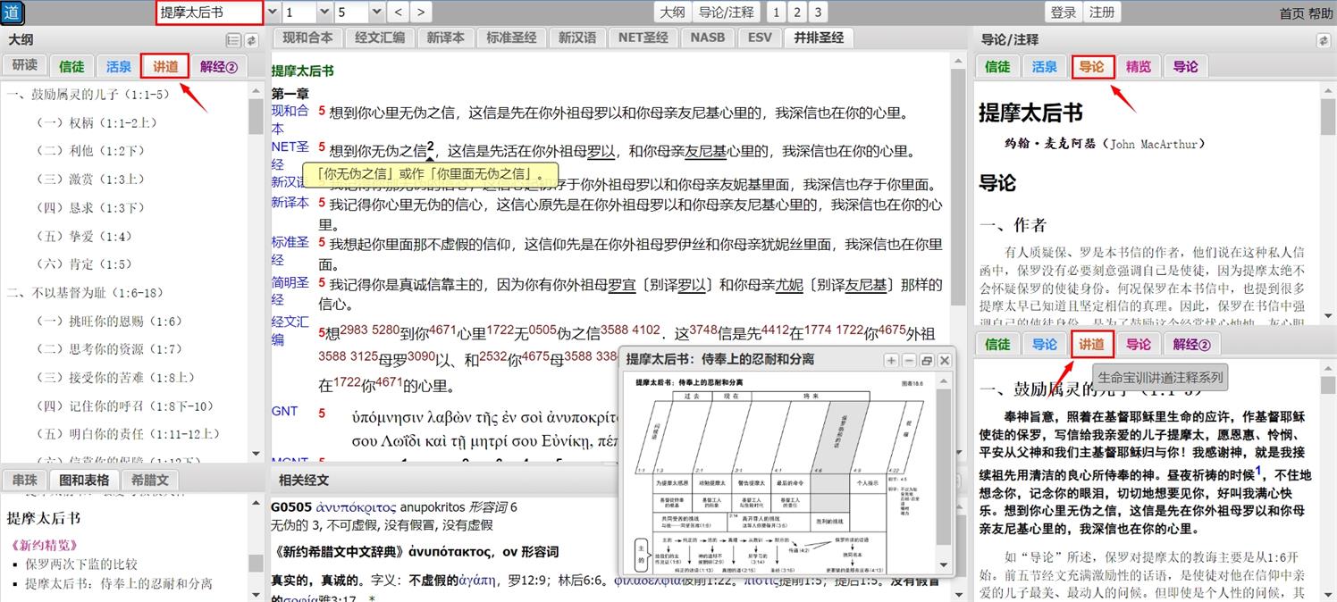Click the 道 app logo icon
The image size is (1337, 602).
(x=13, y=13)
